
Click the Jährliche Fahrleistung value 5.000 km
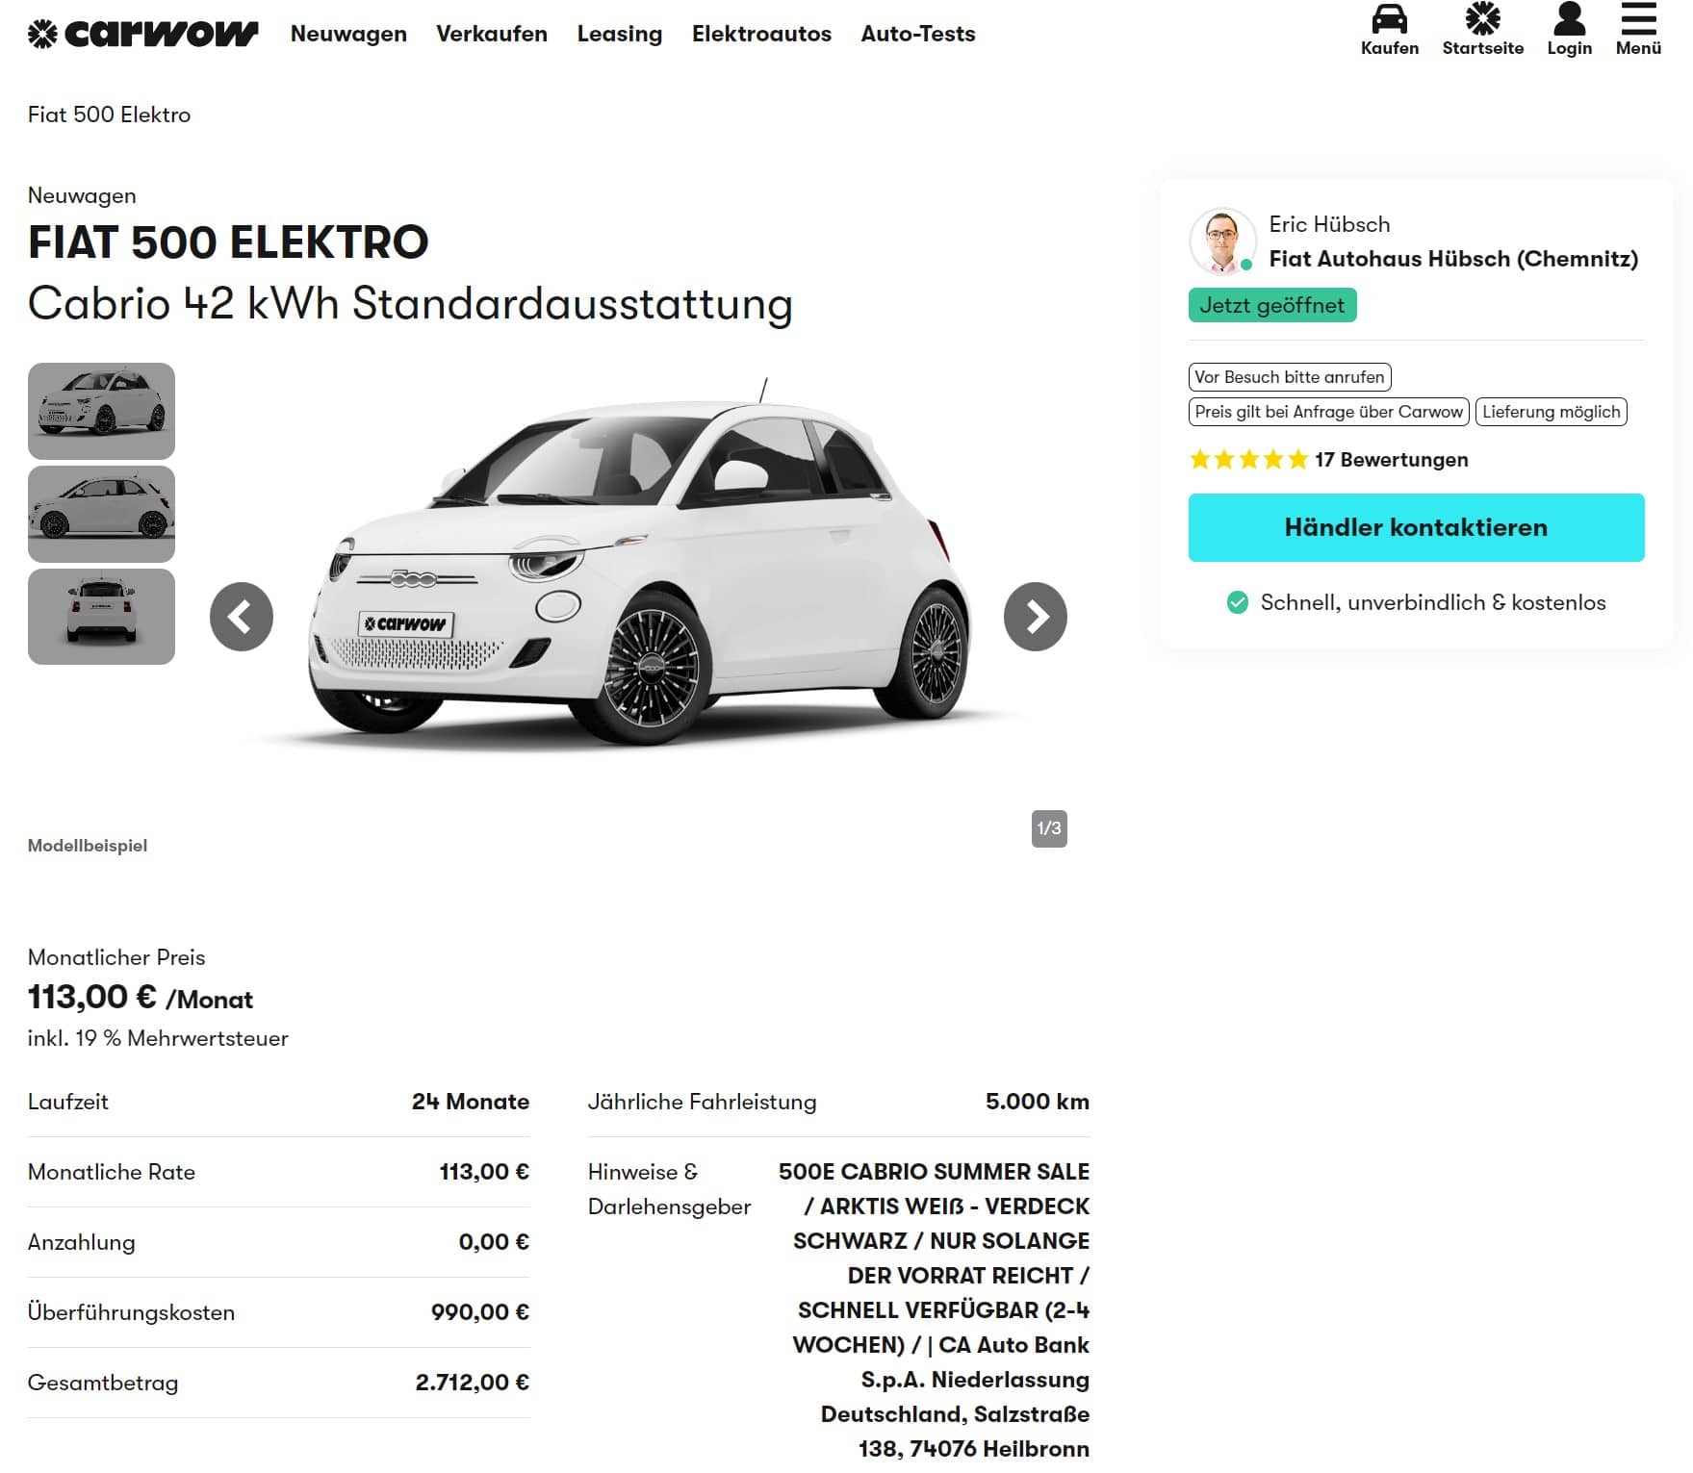tap(1038, 1102)
